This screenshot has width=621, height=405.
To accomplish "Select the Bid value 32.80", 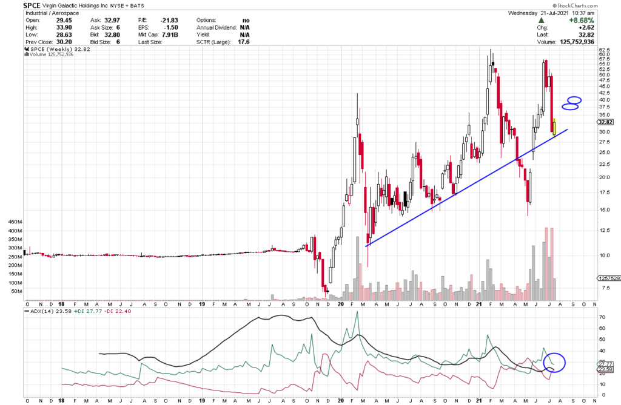I will [x=112, y=35].
